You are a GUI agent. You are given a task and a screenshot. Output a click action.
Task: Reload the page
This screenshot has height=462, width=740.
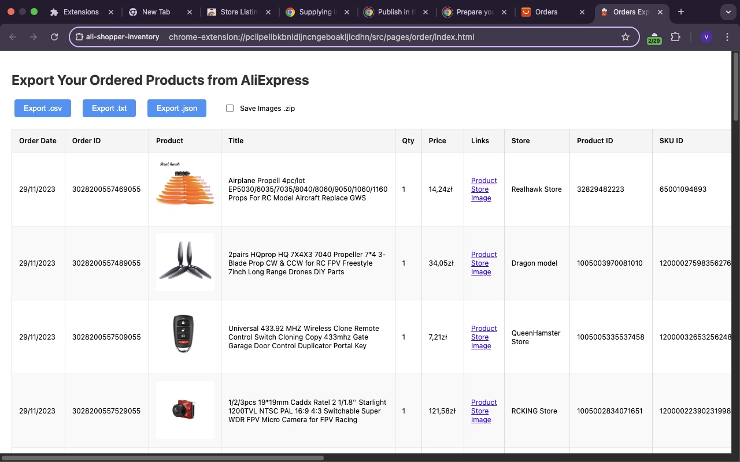pos(54,36)
